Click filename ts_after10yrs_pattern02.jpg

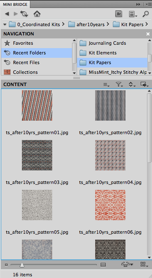pyautogui.click(x=110, y=132)
